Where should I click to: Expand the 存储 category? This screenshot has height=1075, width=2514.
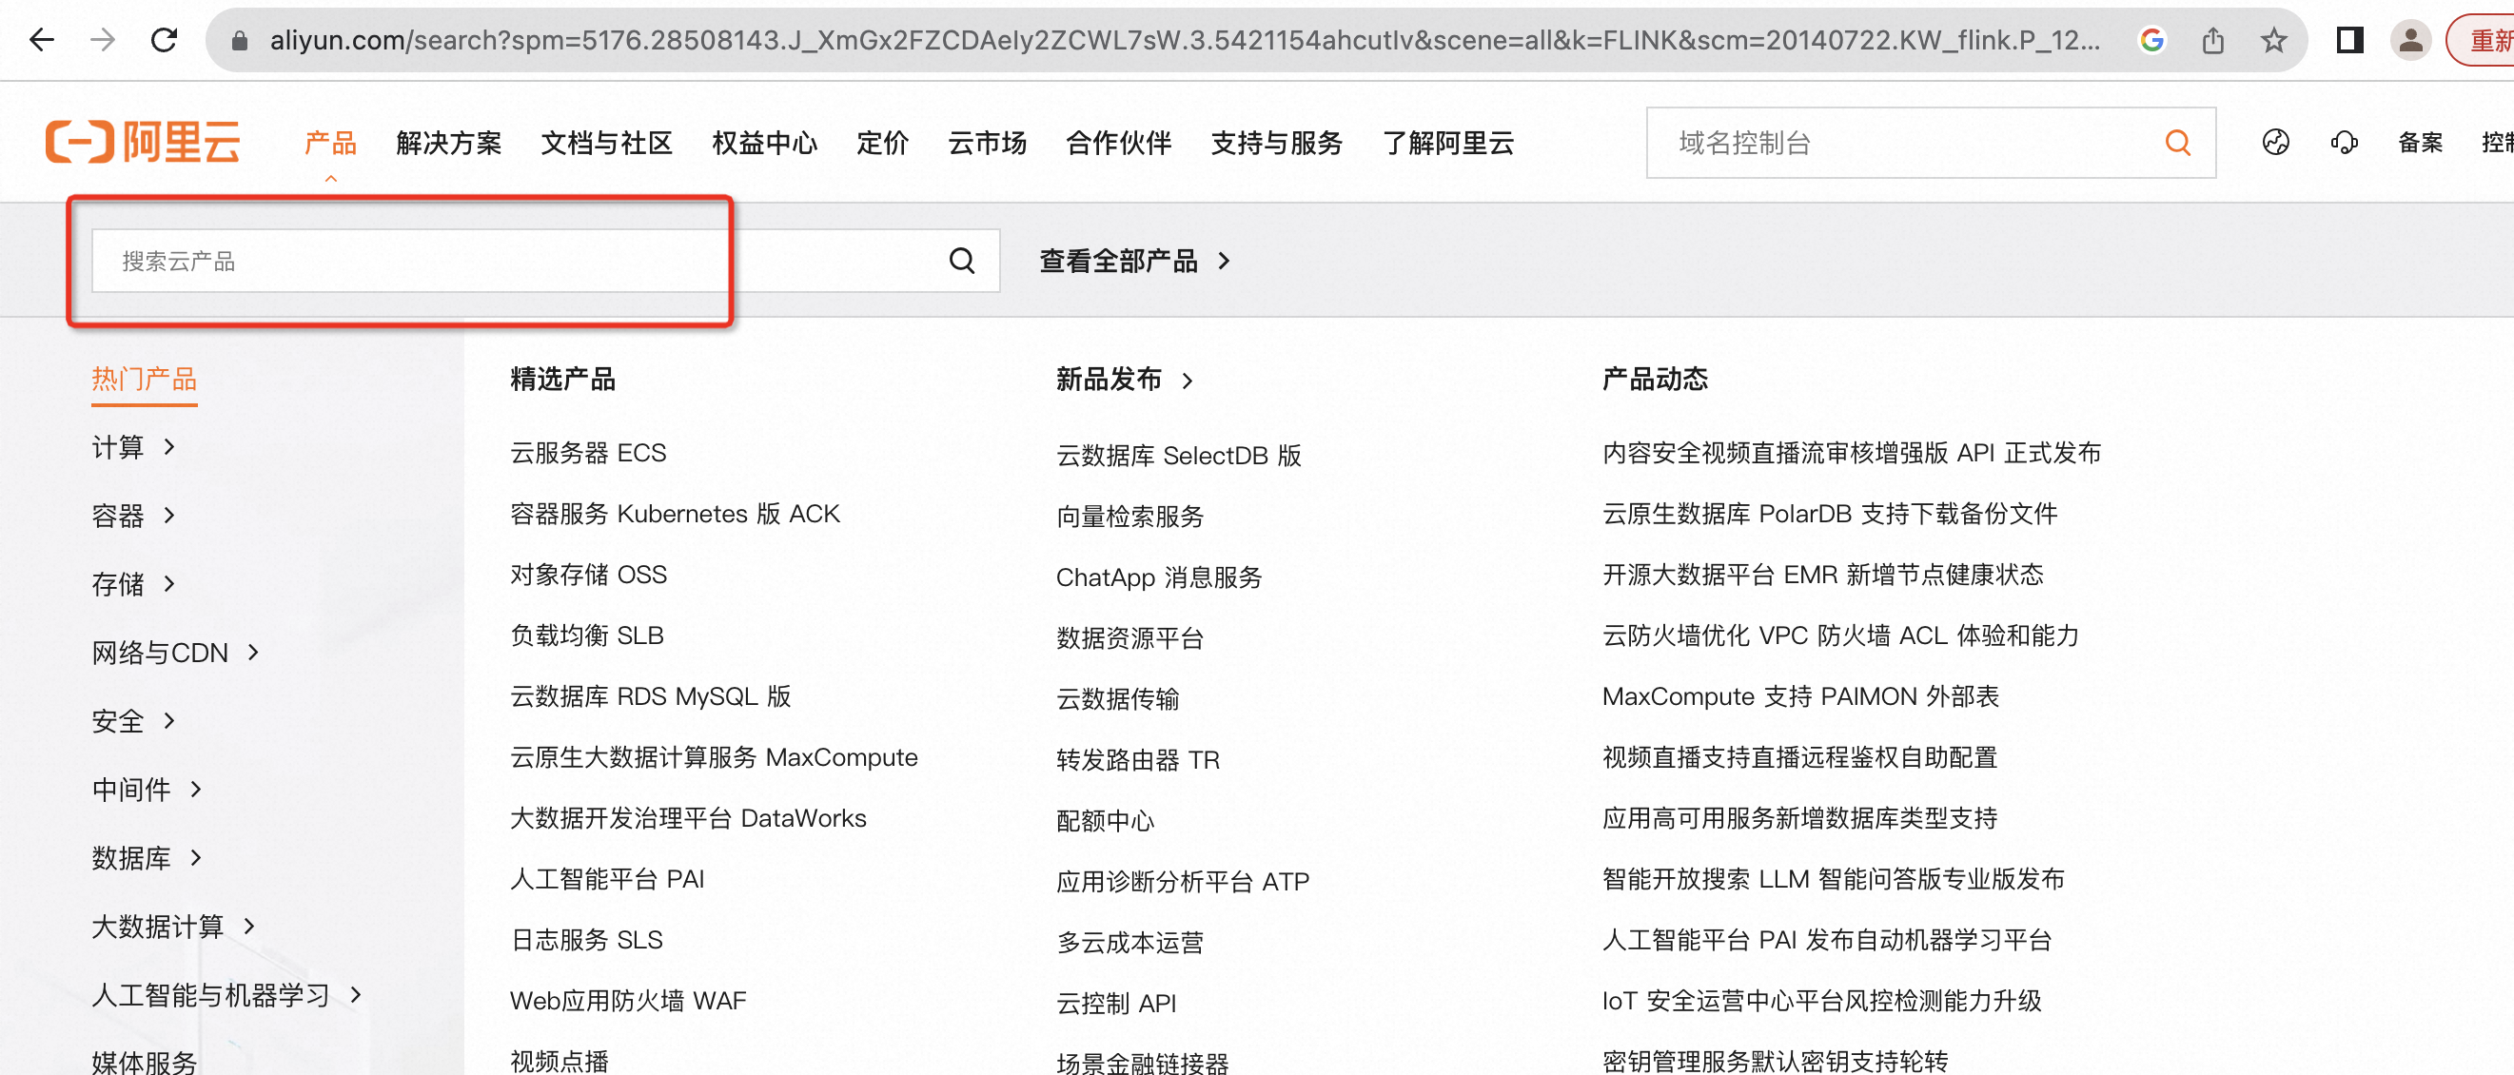[x=134, y=583]
